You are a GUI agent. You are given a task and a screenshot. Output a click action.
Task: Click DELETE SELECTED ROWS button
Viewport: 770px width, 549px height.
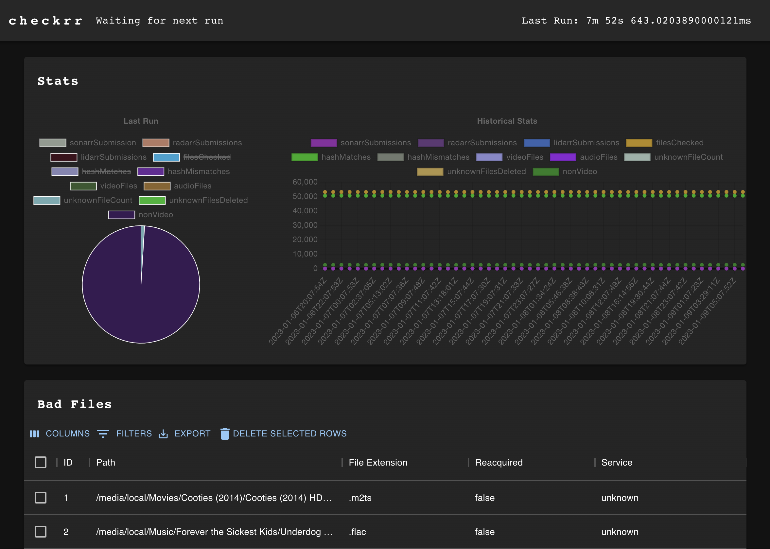284,434
